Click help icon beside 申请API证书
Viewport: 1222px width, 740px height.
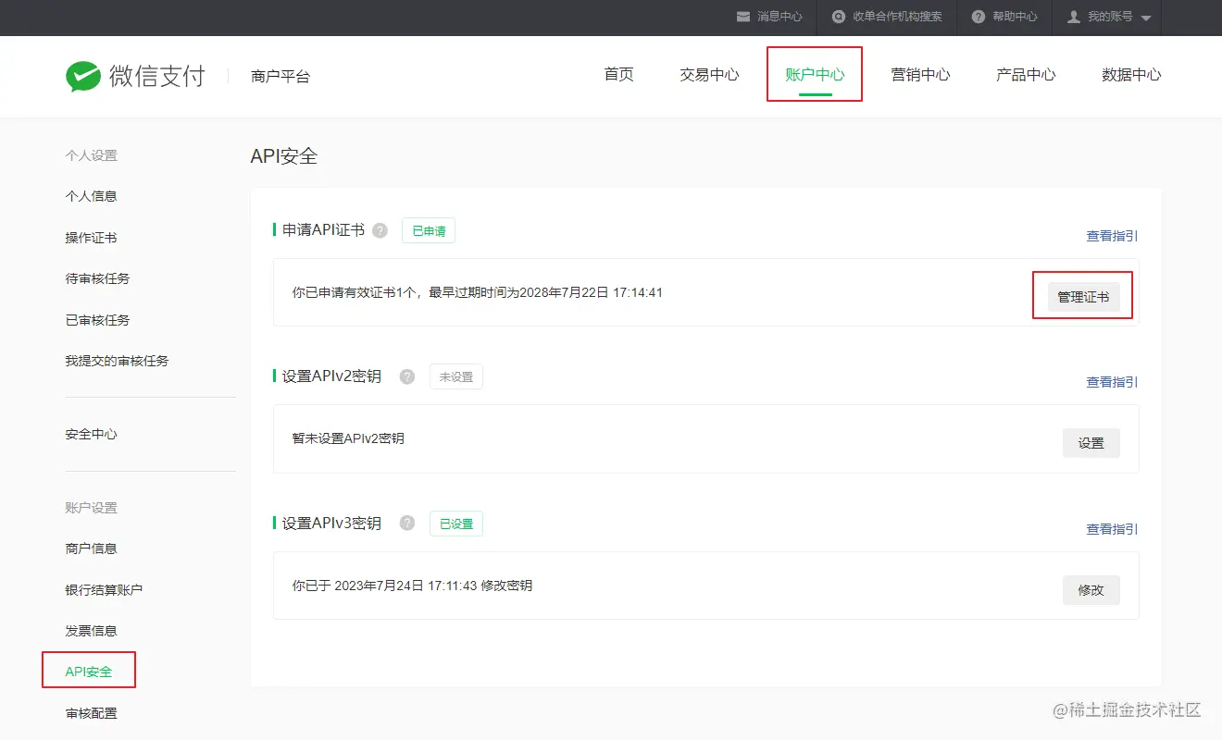coord(380,230)
